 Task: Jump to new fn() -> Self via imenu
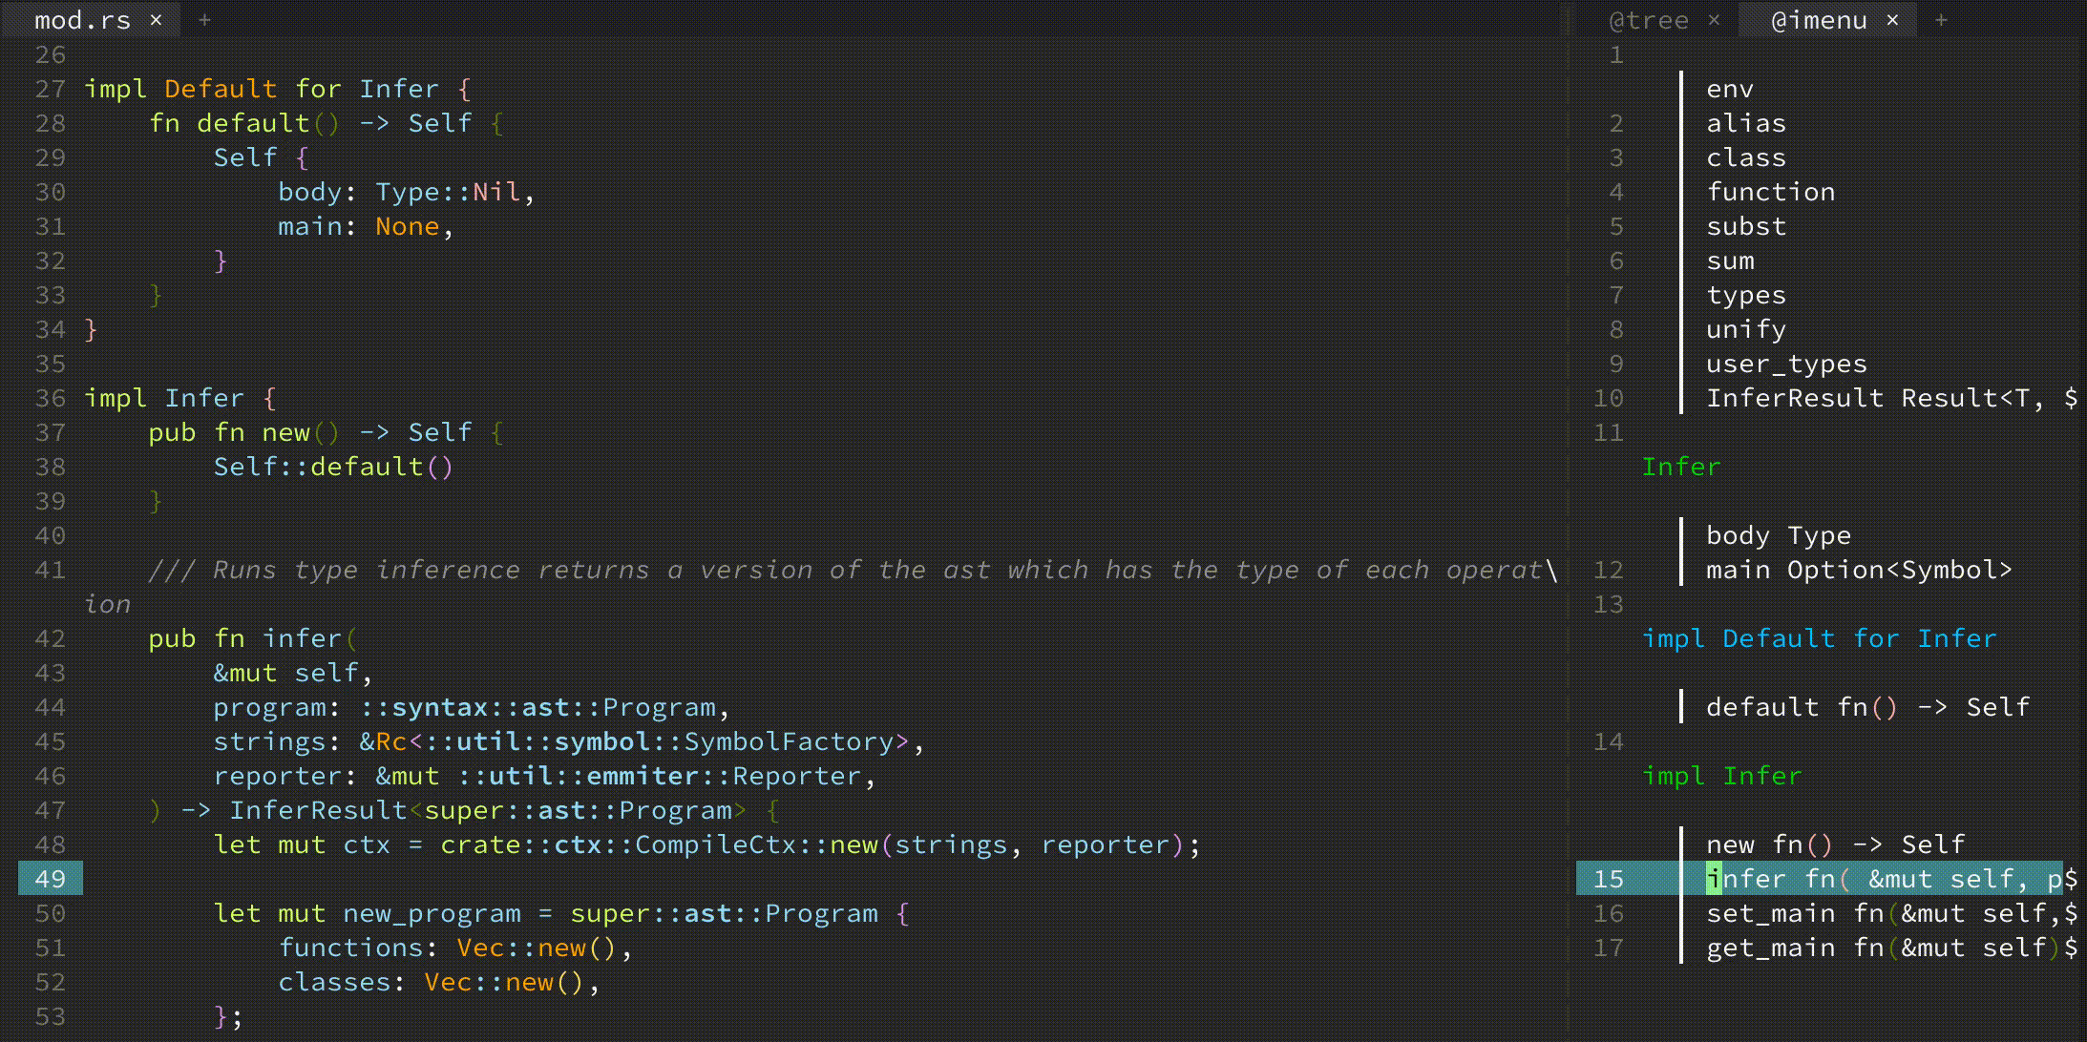tap(1795, 844)
